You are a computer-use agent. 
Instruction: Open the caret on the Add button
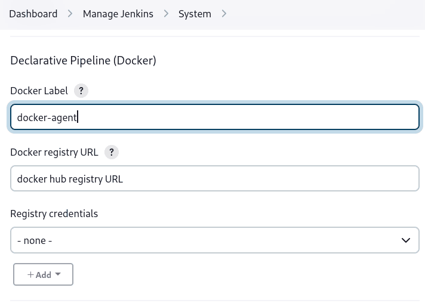(58, 275)
